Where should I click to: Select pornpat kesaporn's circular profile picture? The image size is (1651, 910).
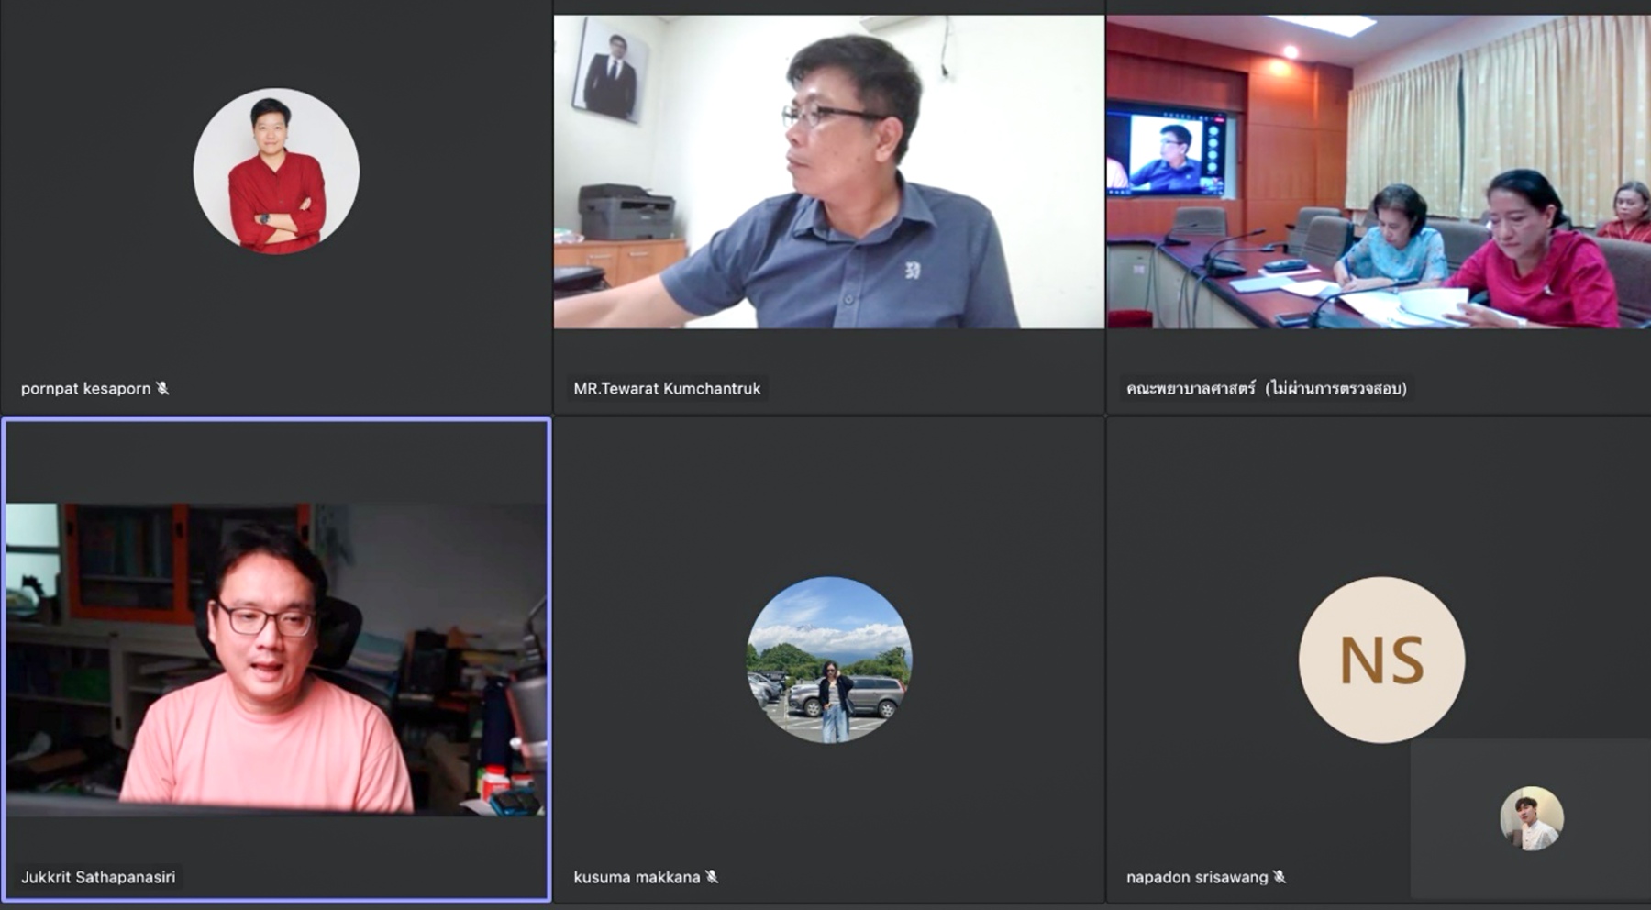276,172
